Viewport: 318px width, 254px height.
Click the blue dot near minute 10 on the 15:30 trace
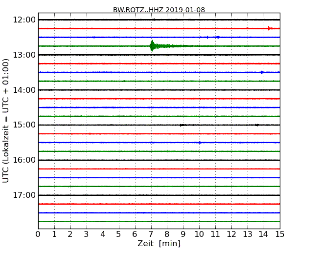(x=200, y=143)
